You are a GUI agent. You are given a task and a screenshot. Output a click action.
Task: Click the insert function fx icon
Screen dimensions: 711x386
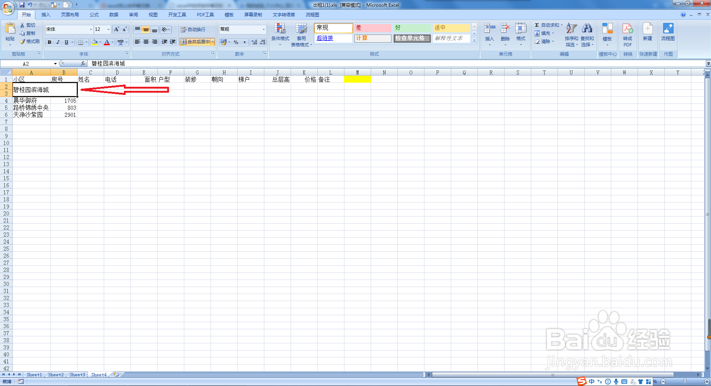click(x=83, y=63)
